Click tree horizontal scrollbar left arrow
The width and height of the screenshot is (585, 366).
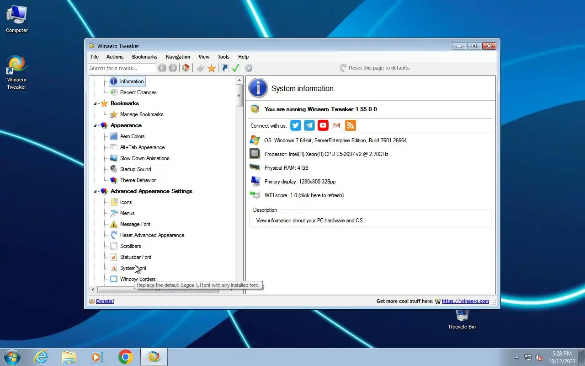coord(93,290)
